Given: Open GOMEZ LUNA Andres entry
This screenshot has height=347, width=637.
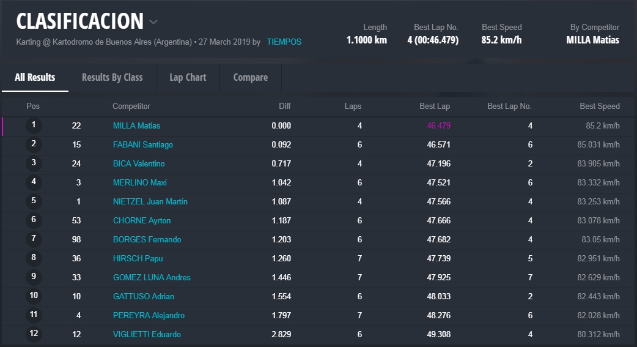Looking at the screenshot, I should point(152,277).
